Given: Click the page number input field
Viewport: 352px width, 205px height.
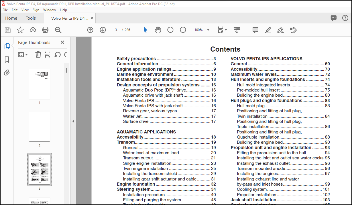Looking at the screenshot, I should [116, 30].
